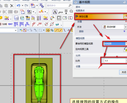Open the Undo history dropdown arrow
The height and width of the screenshot is (103, 127).
(22, 6)
